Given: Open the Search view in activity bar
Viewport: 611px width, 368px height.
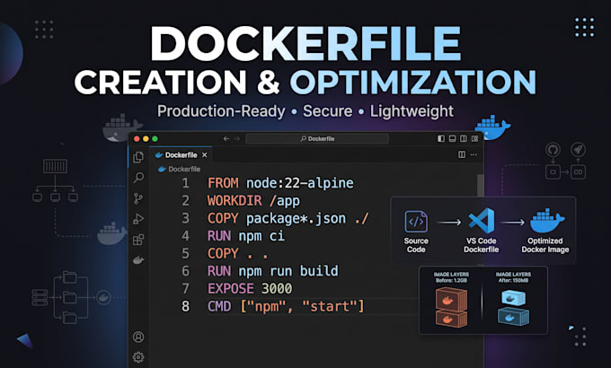Looking at the screenshot, I should pyautogui.click(x=138, y=178).
